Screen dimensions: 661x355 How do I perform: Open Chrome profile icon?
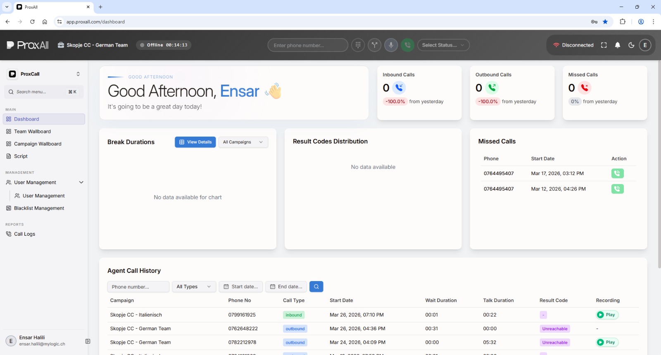(x=641, y=21)
